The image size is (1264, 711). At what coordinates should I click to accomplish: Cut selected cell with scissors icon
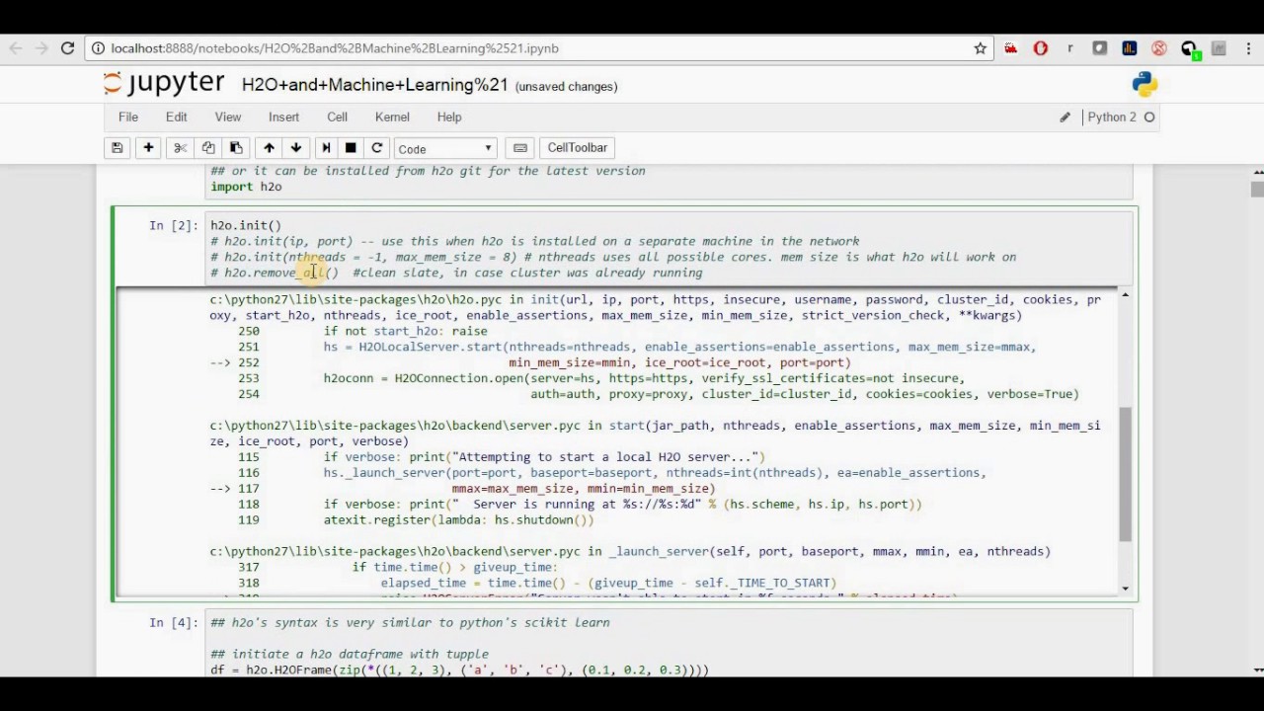[180, 148]
